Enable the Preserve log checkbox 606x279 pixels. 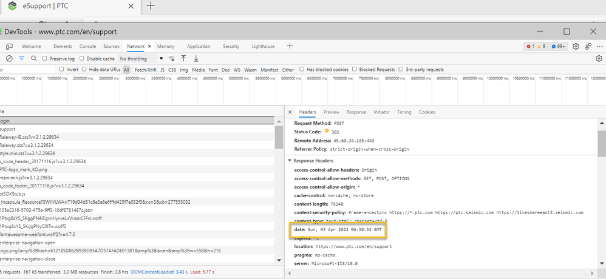pos(45,59)
